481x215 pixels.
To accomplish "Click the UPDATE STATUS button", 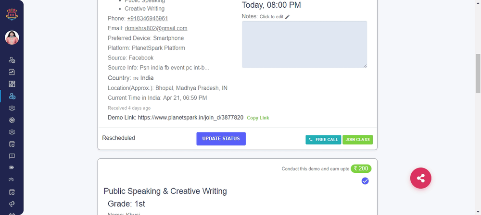I will 221,139.
